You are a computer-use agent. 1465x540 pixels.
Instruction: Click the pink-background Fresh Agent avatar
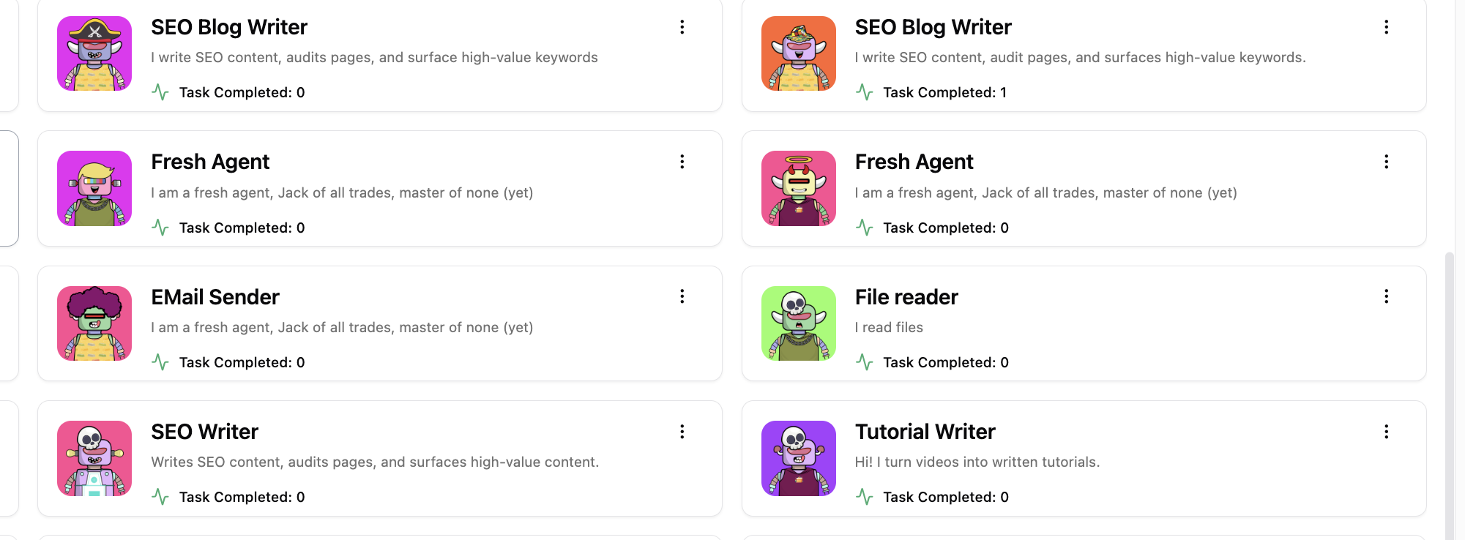tap(798, 188)
